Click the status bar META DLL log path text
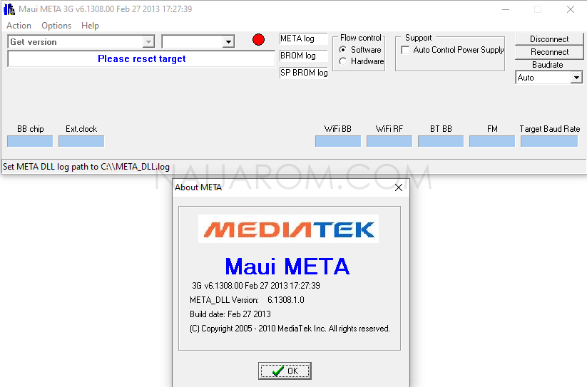The width and height of the screenshot is (587, 387). [x=86, y=167]
